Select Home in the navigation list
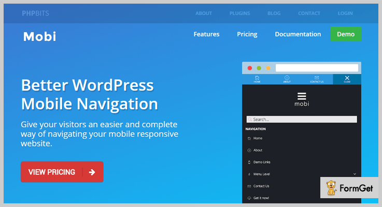This screenshot has width=382, height=207. 258,138
